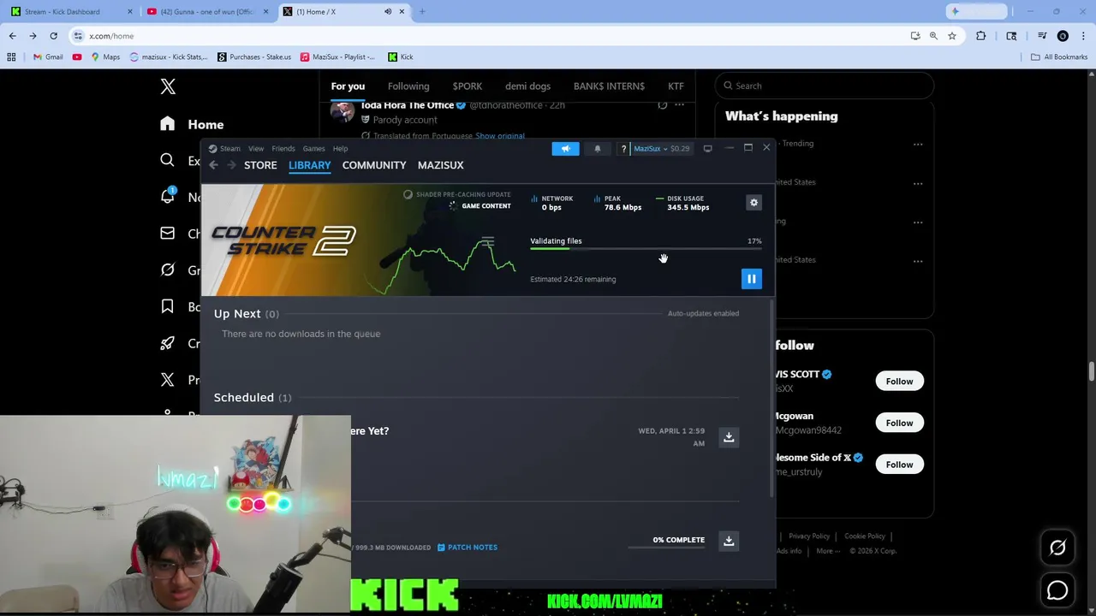Go to Steam STORE tab
The width and height of the screenshot is (1096, 616).
260,165
